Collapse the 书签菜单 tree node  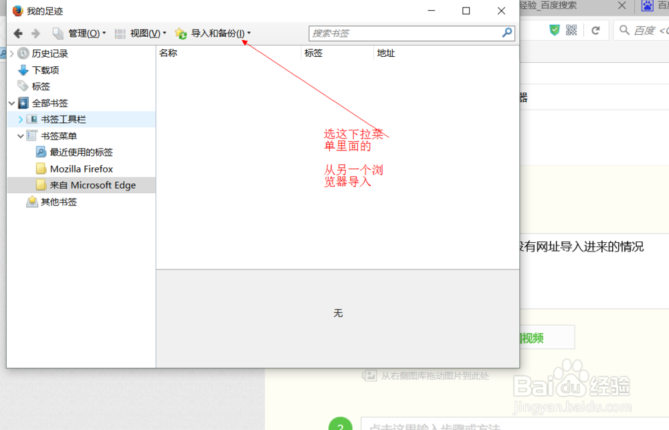(x=21, y=136)
